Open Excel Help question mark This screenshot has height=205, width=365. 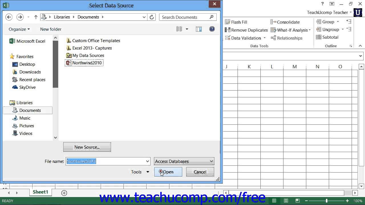point(323,4)
